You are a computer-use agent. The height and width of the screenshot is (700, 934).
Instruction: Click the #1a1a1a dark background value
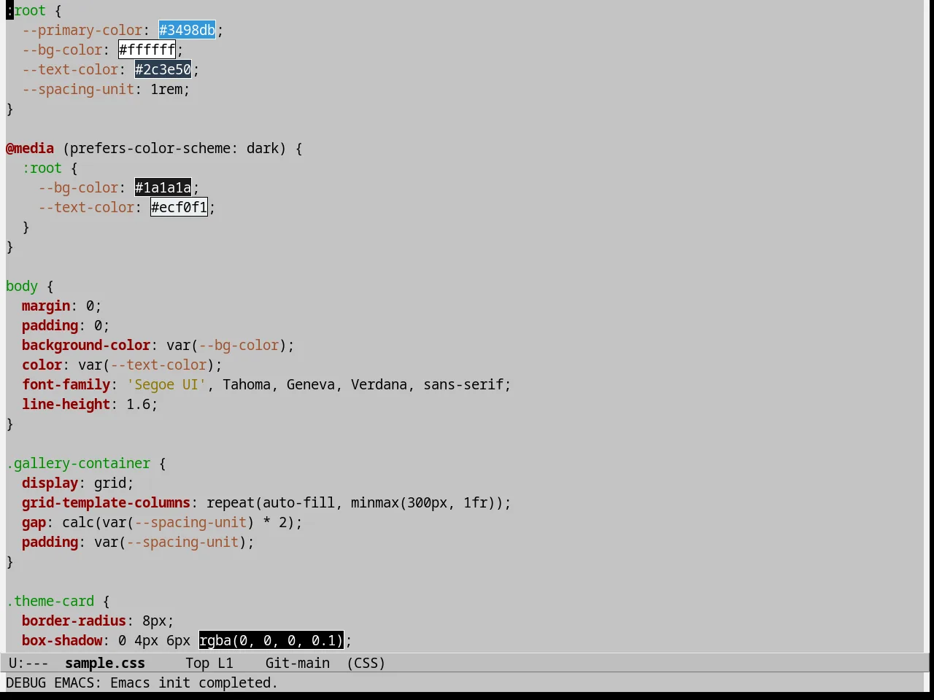point(163,187)
